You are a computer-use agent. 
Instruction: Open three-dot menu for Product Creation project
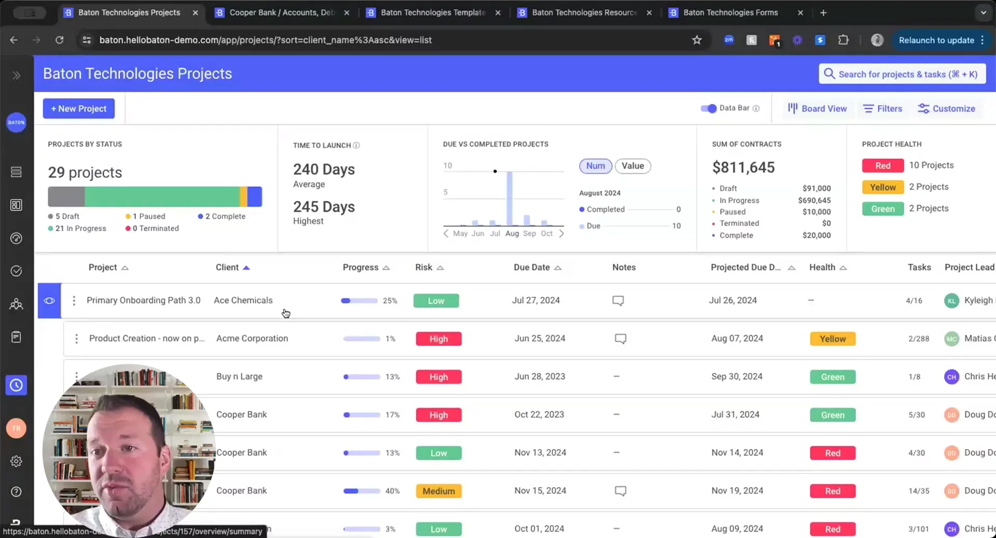pyautogui.click(x=76, y=338)
